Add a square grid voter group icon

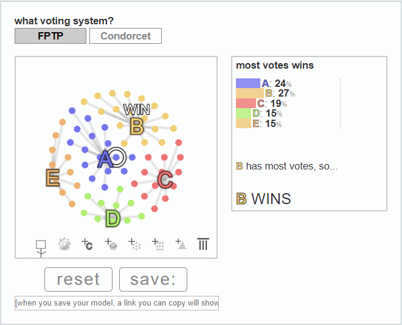pos(158,244)
